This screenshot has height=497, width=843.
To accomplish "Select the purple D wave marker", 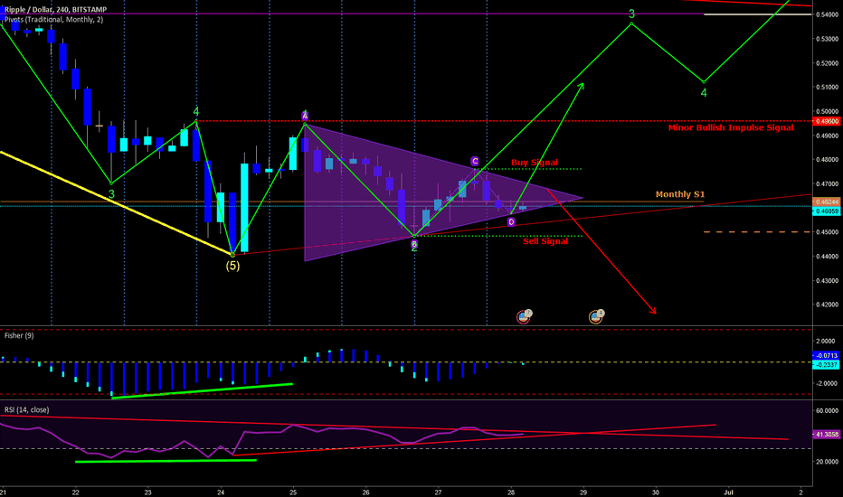I will (x=511, y=222).
